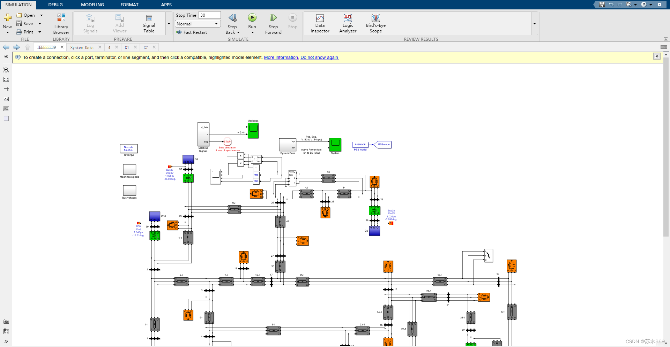Click the Stop Time input field

[209, 15]
